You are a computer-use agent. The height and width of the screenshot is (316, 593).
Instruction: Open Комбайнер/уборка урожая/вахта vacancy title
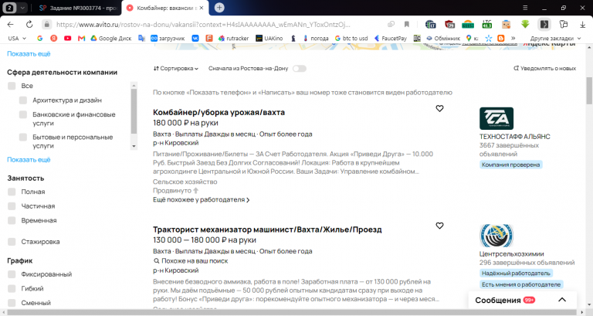click(x=219, y=112)
